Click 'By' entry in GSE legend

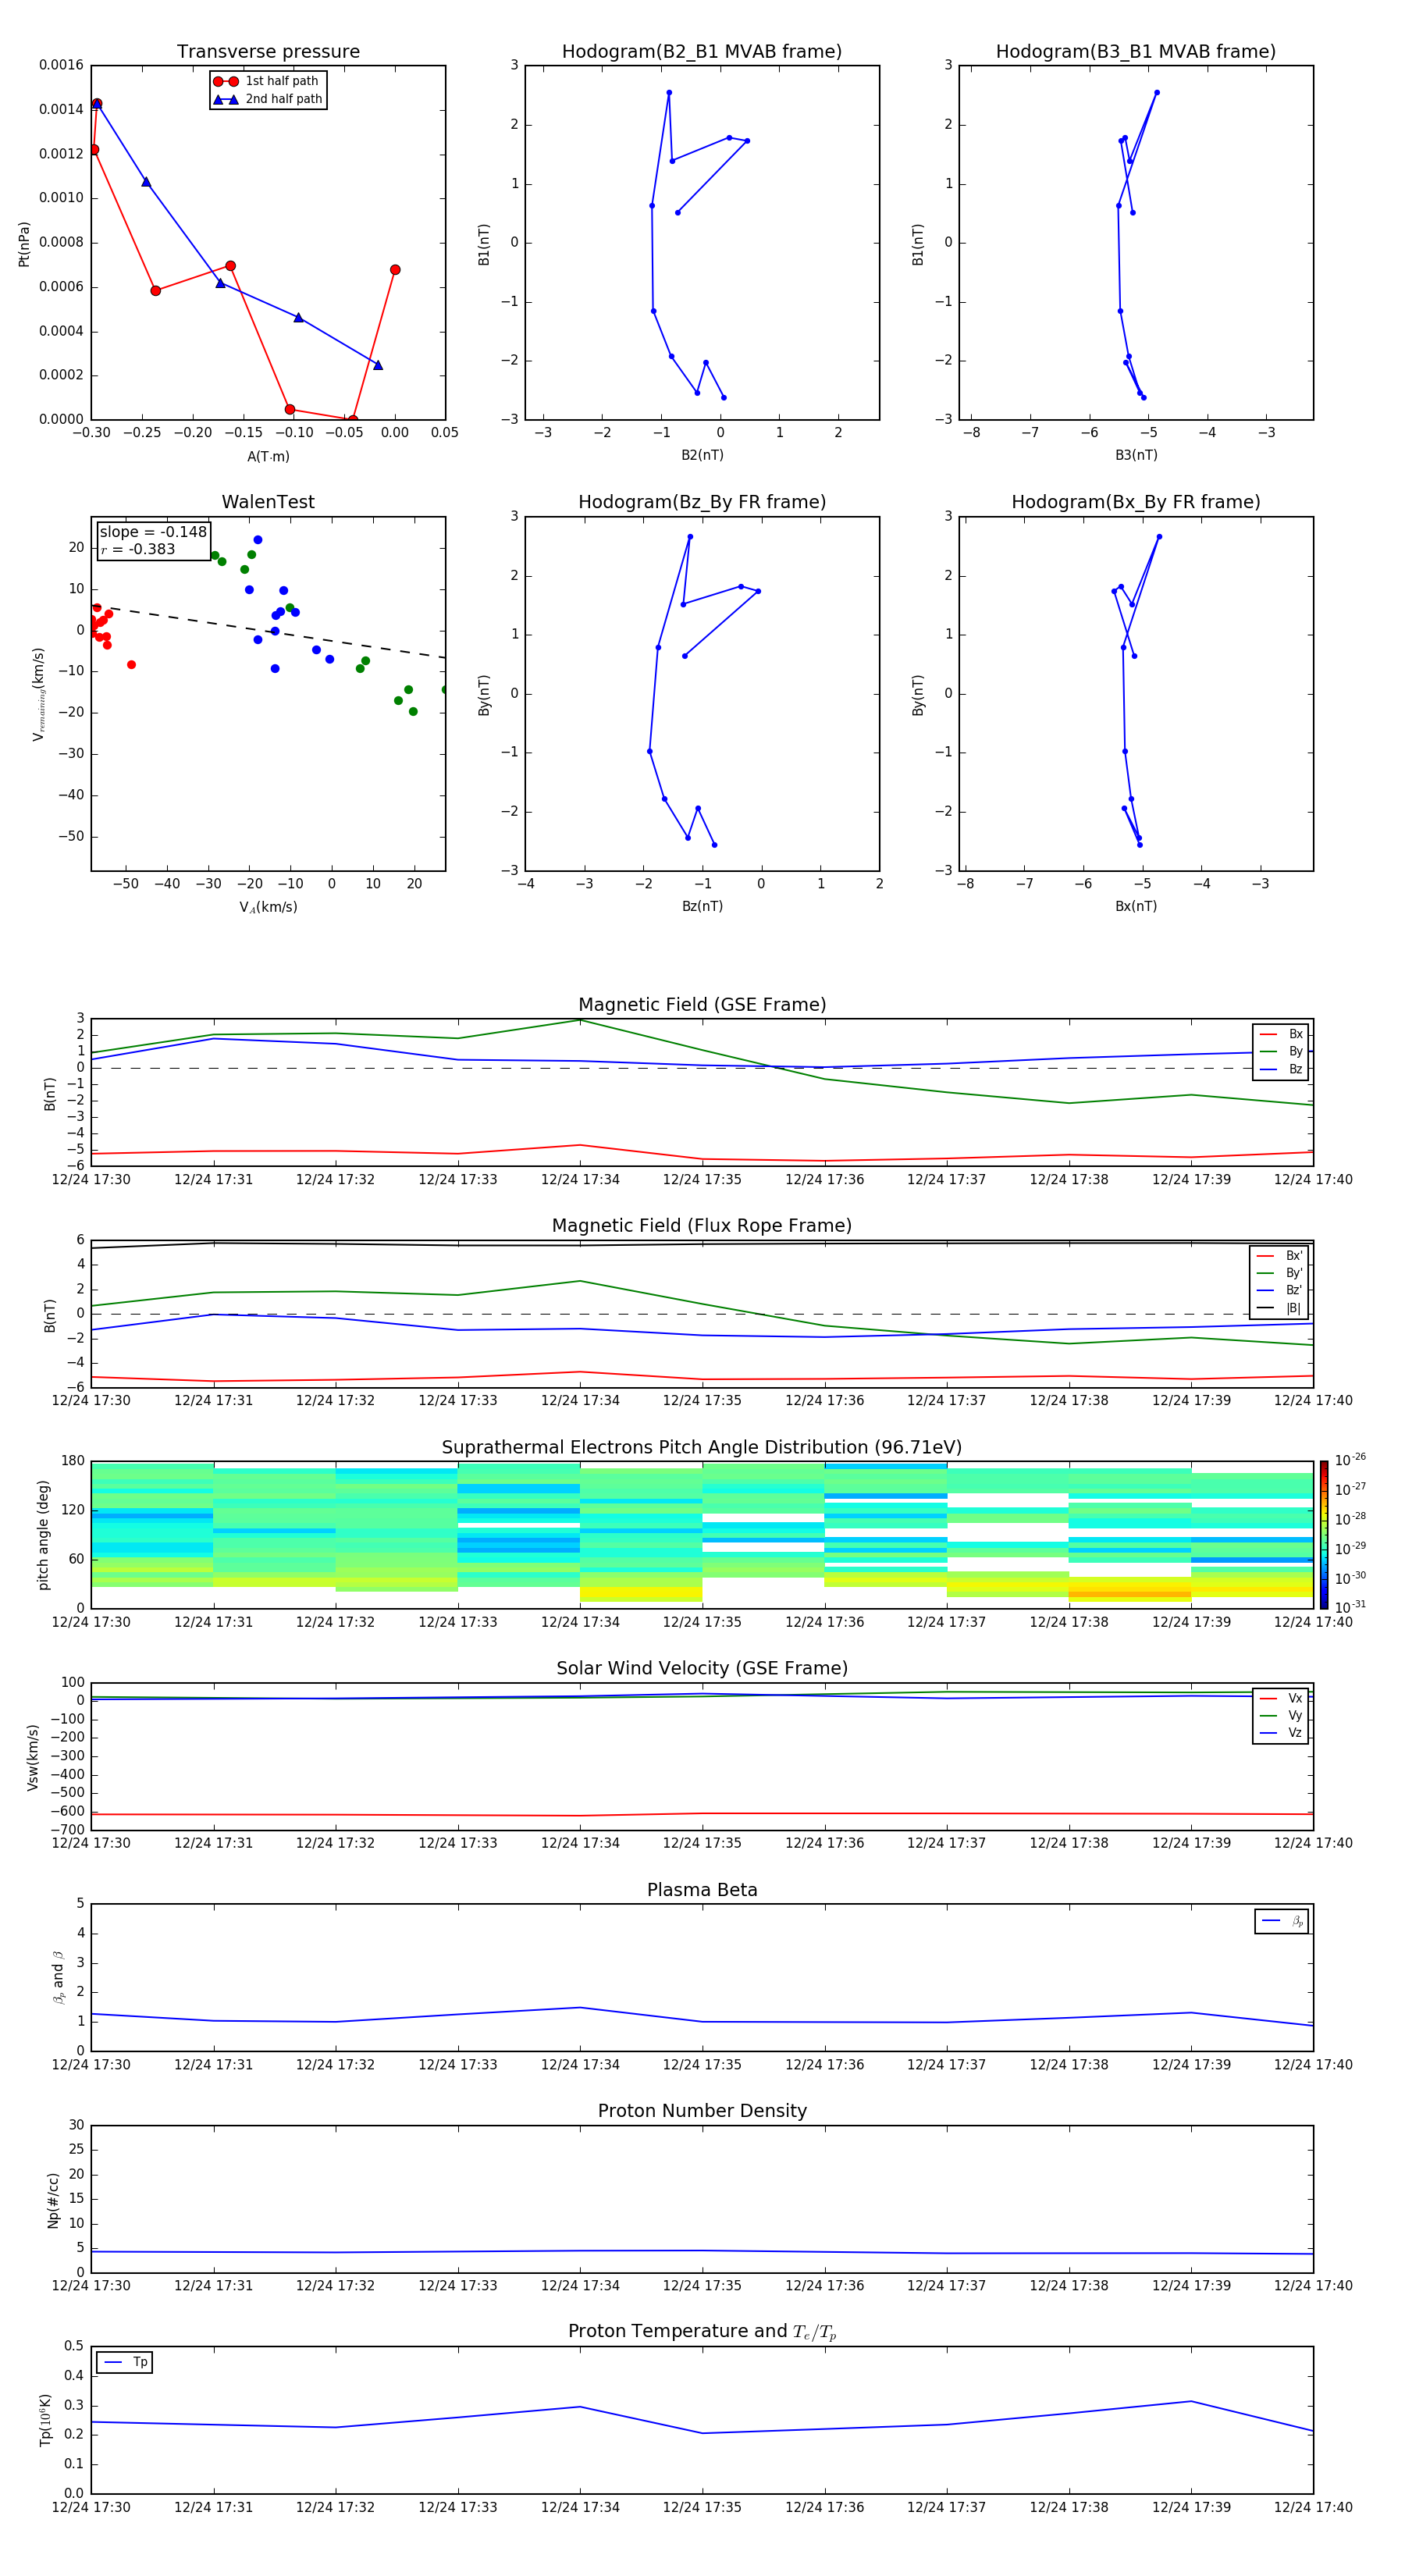click(1281, 1052)
